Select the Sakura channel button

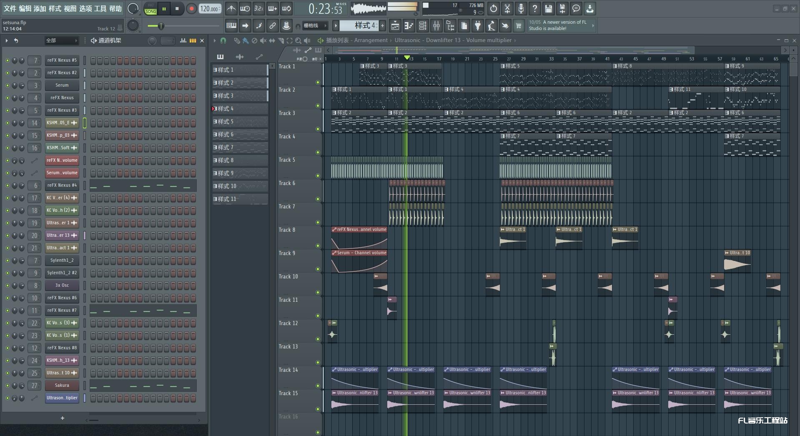[62, 385]
